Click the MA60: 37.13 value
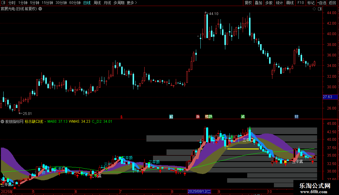 coord(58,121)
